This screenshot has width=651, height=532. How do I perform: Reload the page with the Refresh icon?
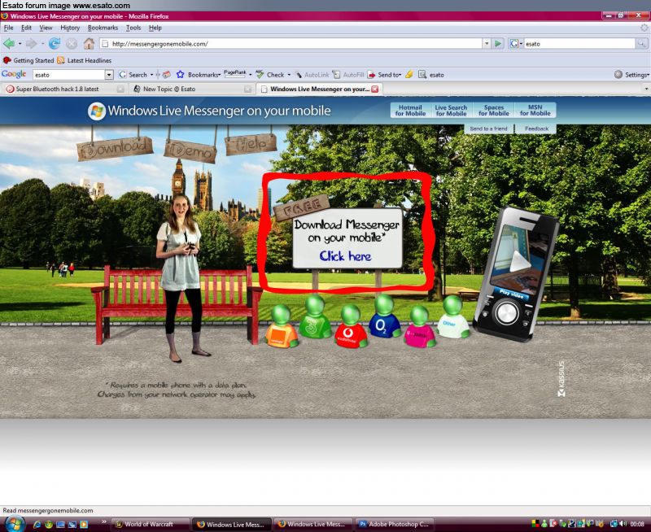pos(54,43)
